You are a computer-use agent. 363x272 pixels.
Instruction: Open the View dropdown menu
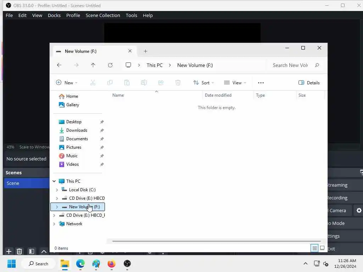pos(235,83)
